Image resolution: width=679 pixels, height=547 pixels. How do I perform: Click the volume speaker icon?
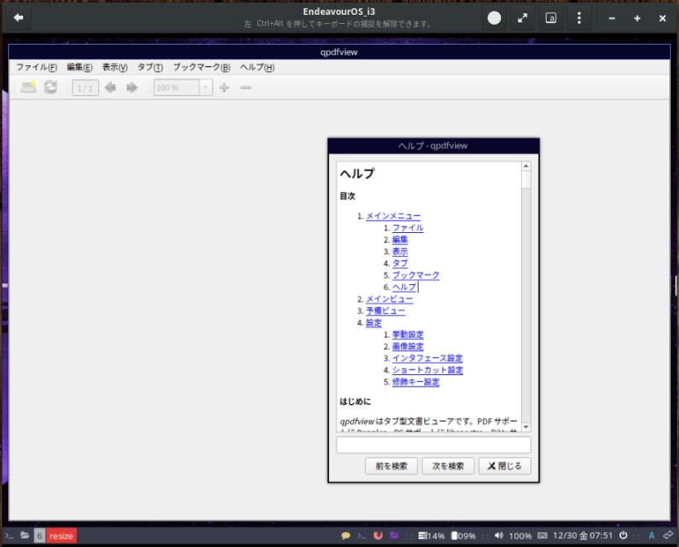tap(499, 535)
